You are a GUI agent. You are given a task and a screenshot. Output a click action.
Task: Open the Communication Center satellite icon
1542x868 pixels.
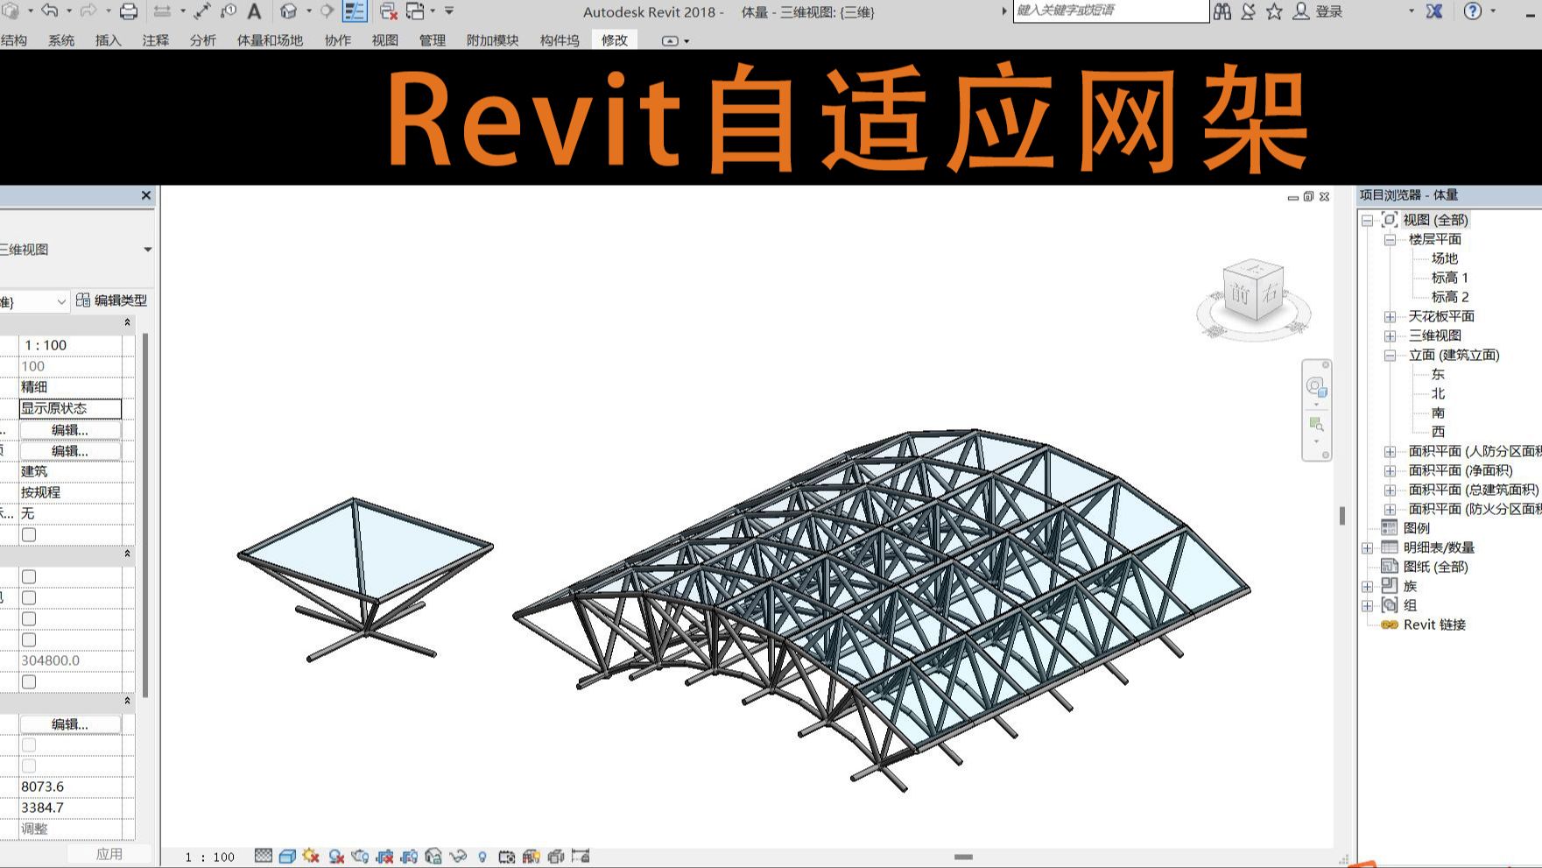pos(1249,11)
